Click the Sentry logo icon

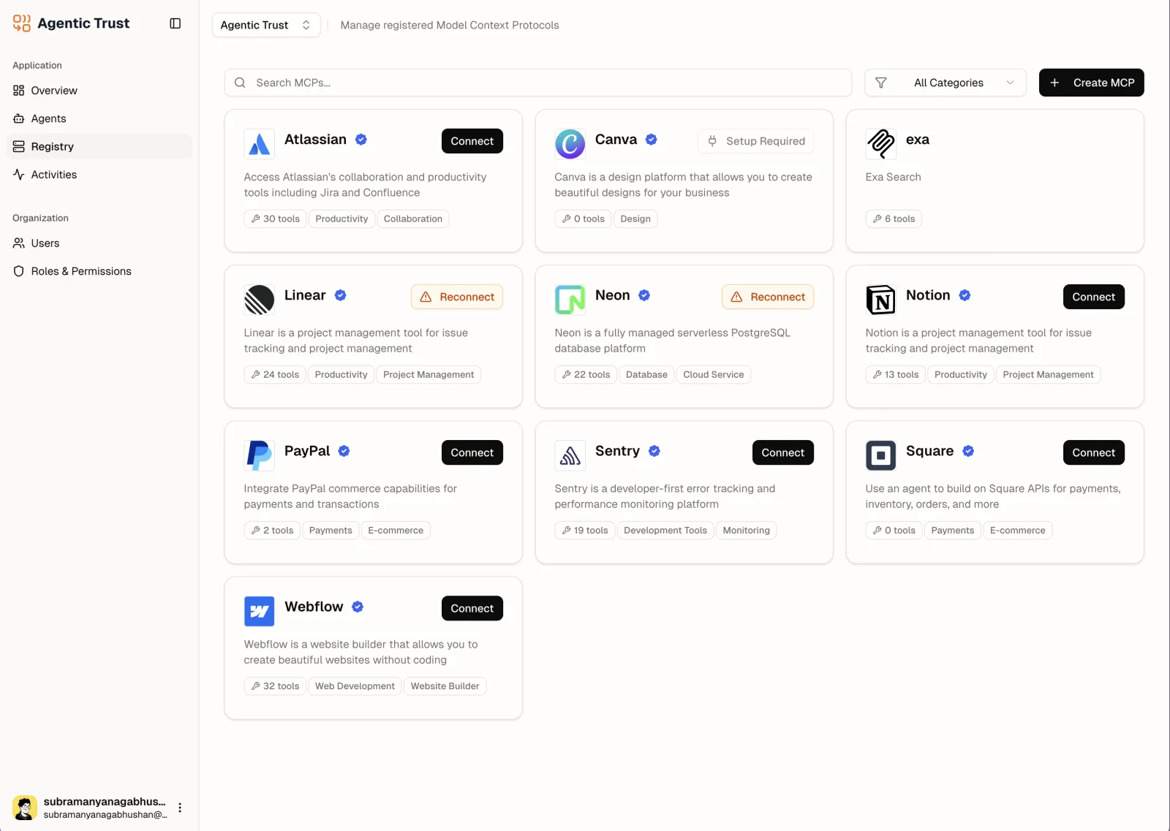pos(570,455)
